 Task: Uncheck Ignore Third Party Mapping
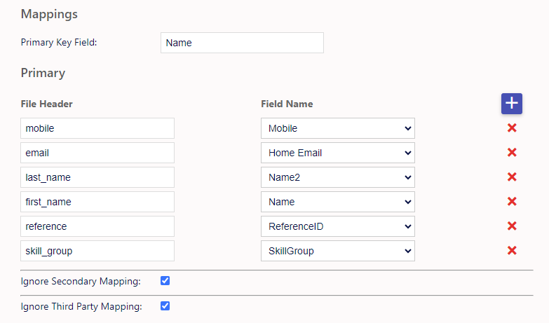165,306
